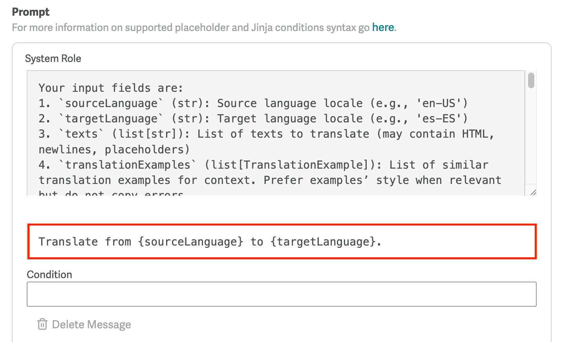
Task: Click the scrollbar thumb of the System Role box
Action: 531,81
